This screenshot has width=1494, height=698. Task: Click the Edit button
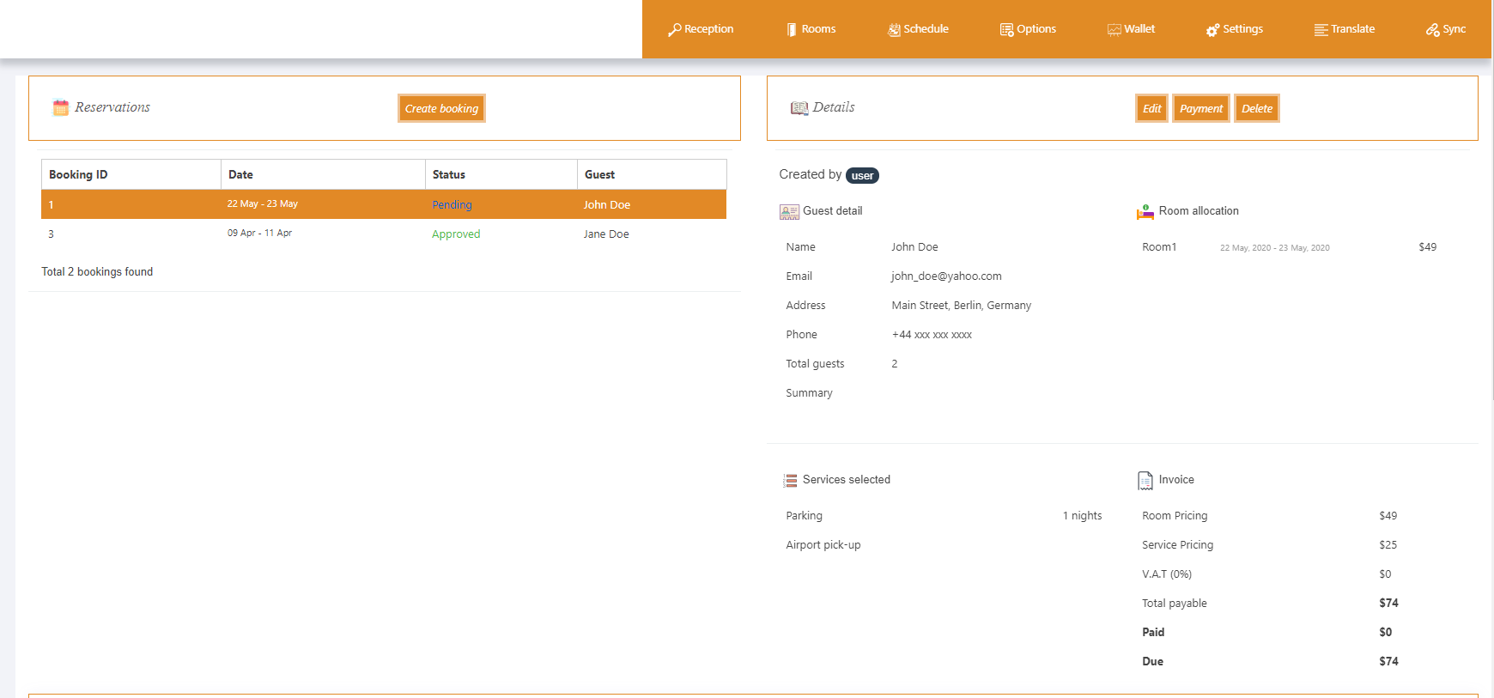click(1151, 108)
